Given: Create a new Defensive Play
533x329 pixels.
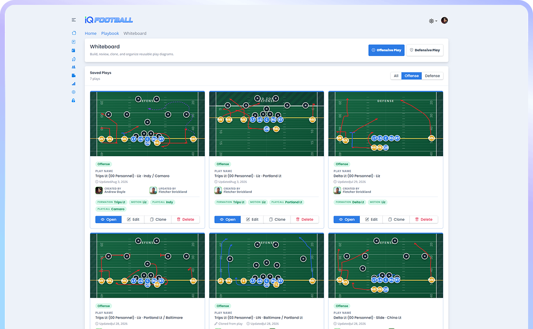Looking at the screenshot, I should [x=425, y=50].
